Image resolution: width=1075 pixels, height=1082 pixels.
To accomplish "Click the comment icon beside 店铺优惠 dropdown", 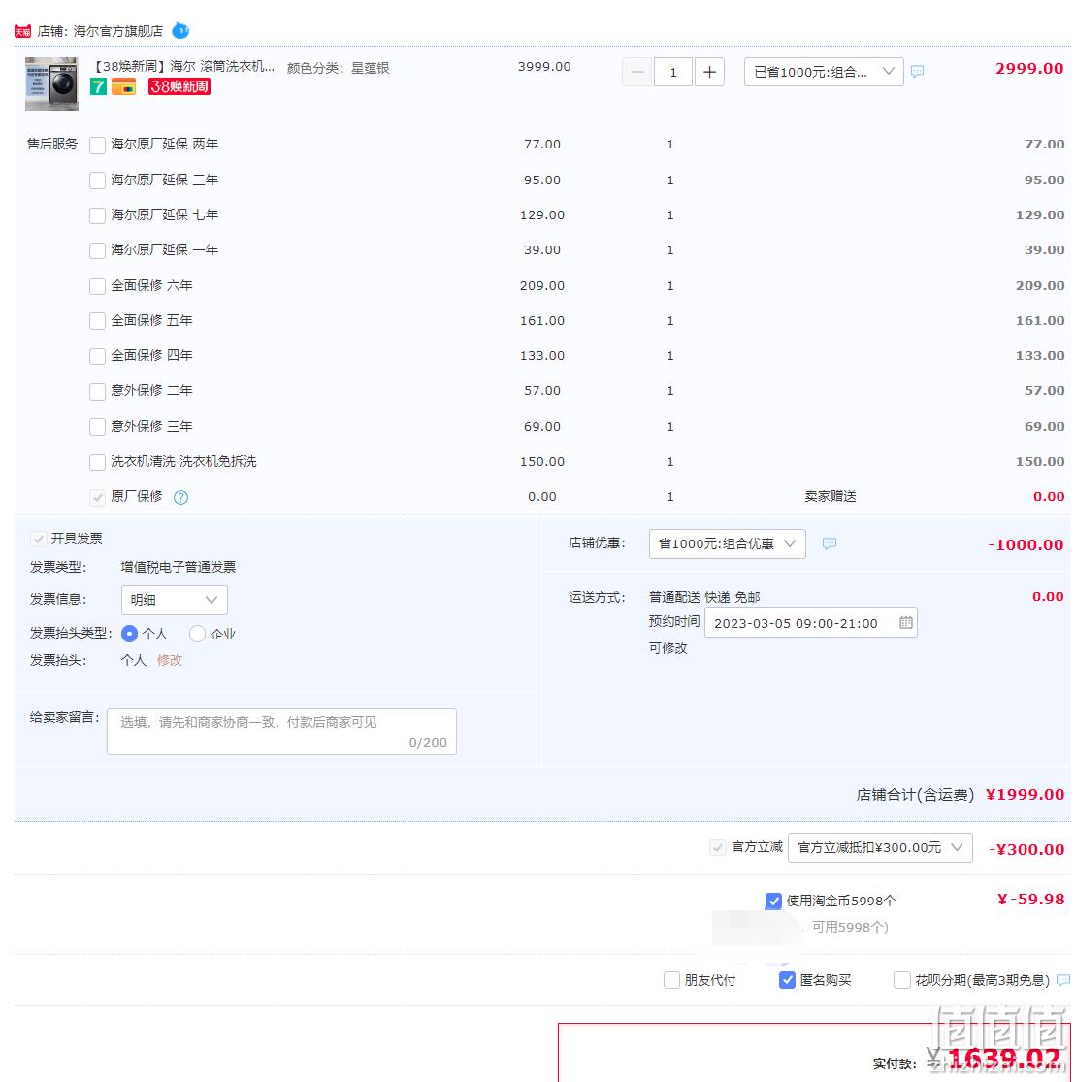I will tap(830, 543).
